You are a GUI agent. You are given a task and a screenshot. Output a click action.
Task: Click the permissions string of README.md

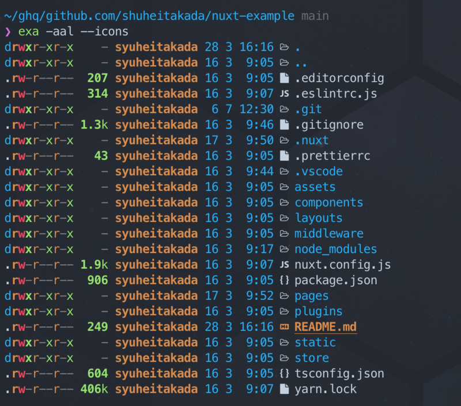click(39, 327)
